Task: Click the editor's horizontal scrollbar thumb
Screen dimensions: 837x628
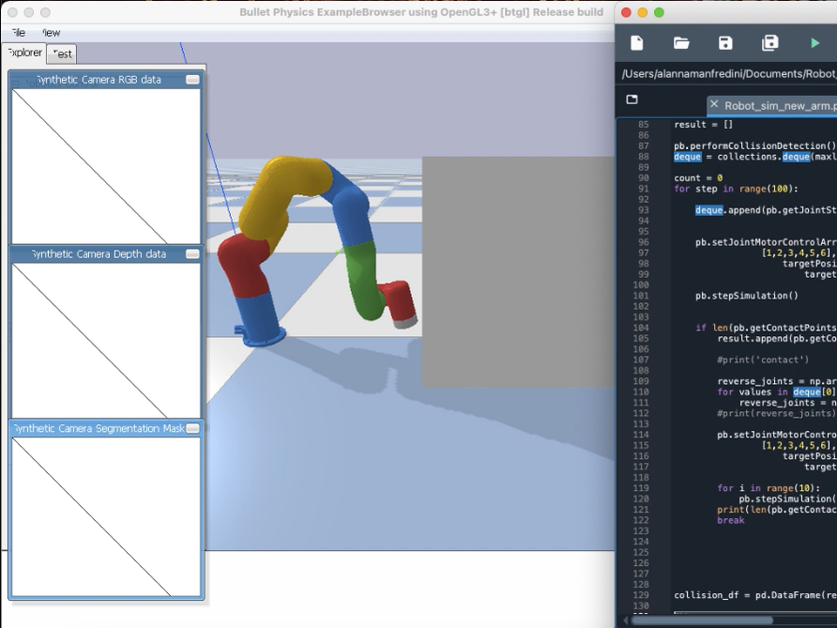Action: (x=704, y=620)
